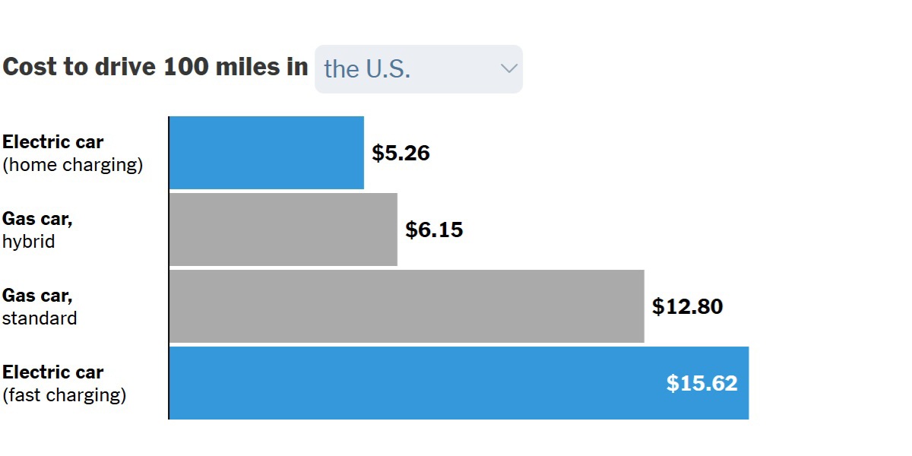
Task: Open the U.S. location dropdown
Action: 418,69
